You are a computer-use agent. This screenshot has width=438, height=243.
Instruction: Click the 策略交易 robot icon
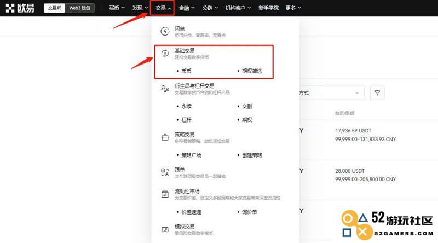(x=165, y=137)
